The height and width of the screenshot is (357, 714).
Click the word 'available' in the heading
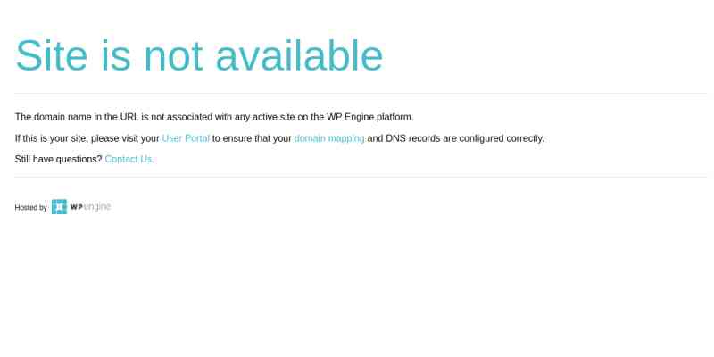pos(299,55)
